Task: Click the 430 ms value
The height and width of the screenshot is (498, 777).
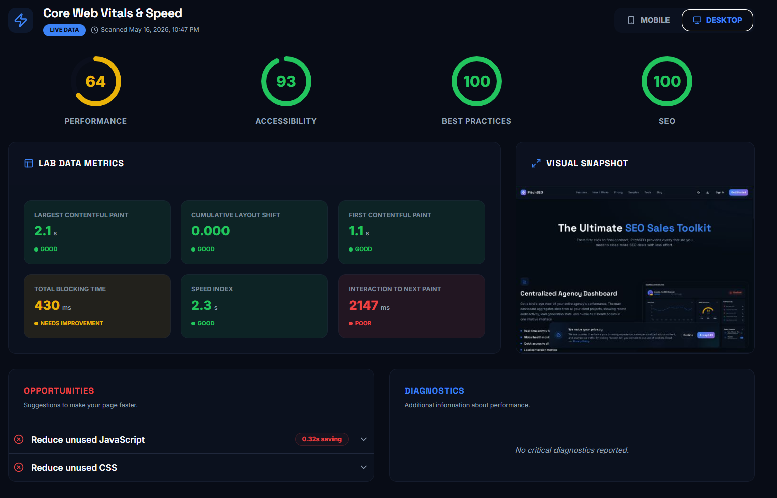Action: coord(53,305)
